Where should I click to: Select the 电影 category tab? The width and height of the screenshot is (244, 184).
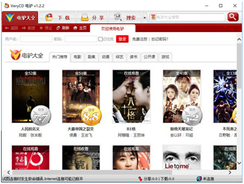point(77,57)
